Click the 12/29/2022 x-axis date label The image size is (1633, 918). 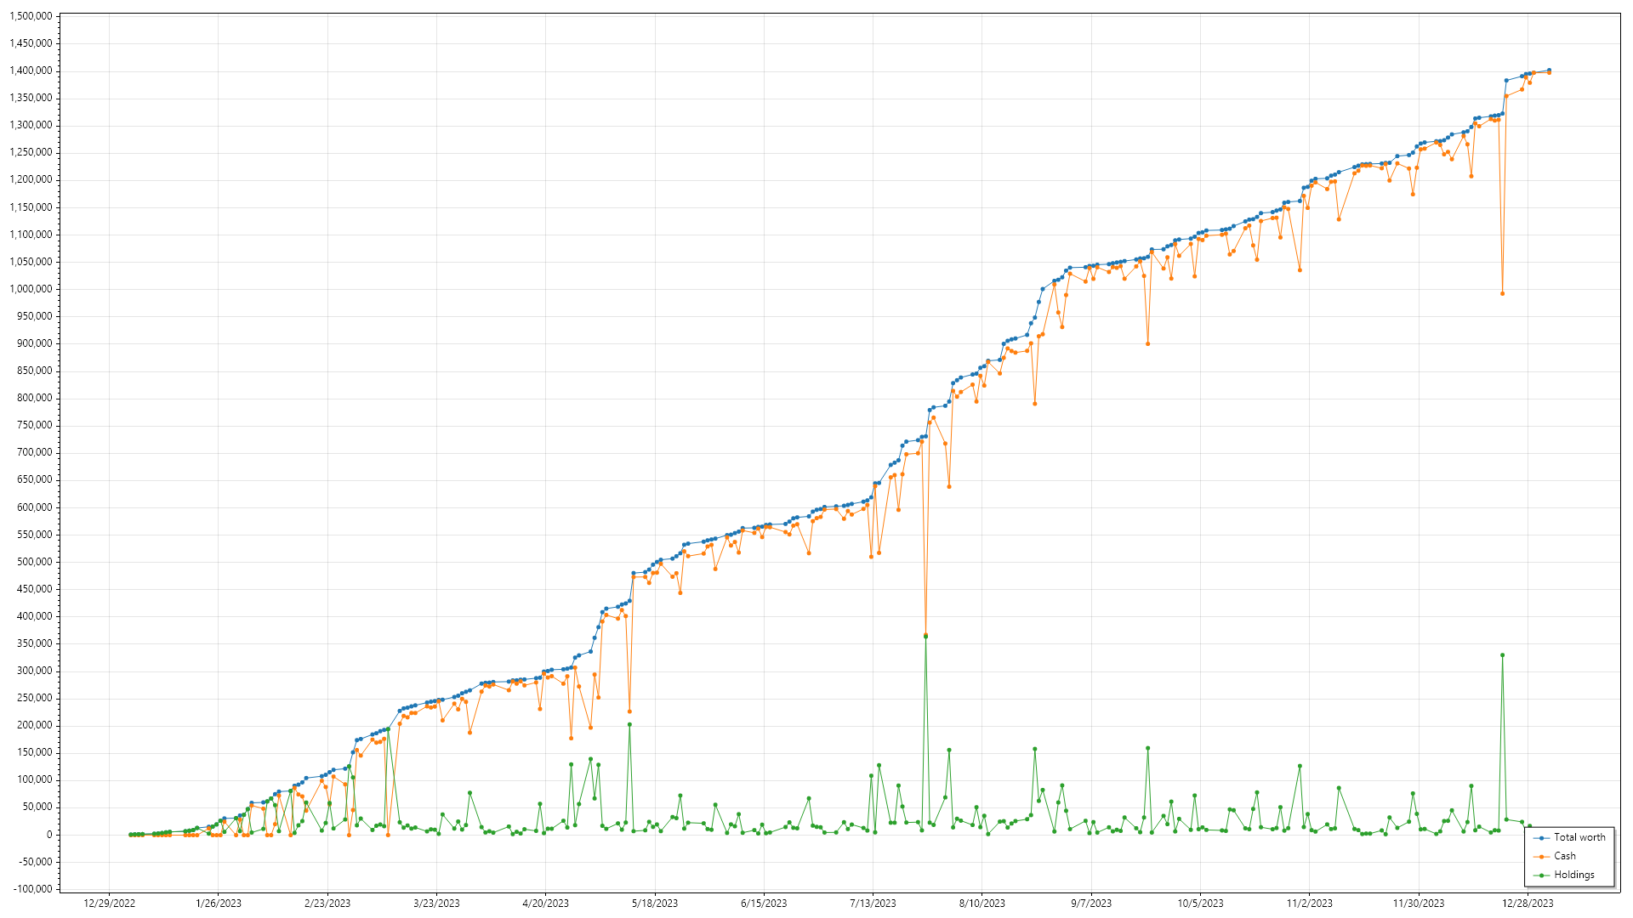[109, 904]
